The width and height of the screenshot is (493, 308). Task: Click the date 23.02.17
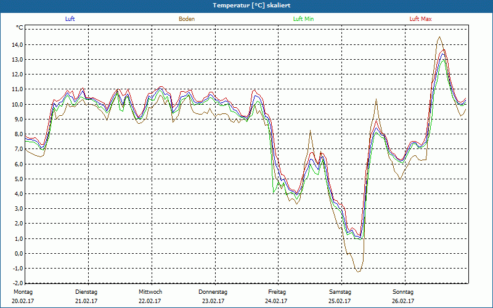(213, 301)
